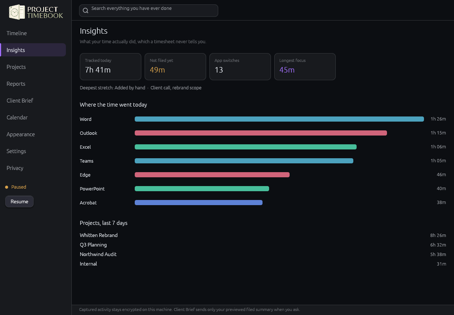Viewport: 454px width, 315px height.
Task: Click the Tracked today card
Action: pos(111,67)
